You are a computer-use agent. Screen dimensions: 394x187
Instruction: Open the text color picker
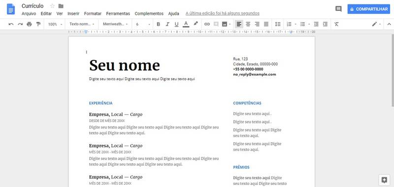coord(186,24)
